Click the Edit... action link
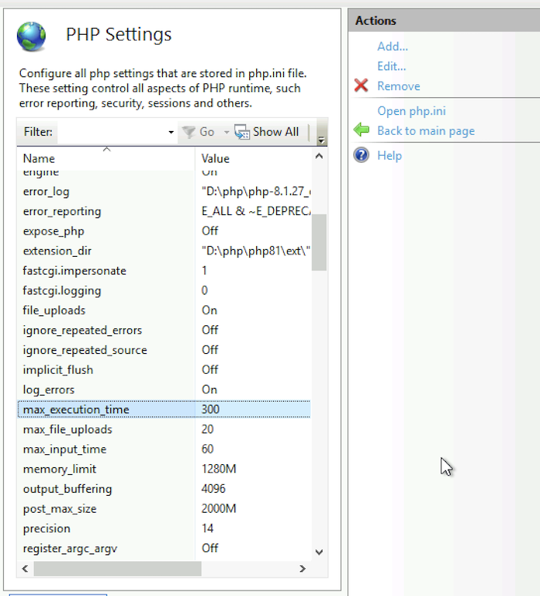540x596 pixels. click(x=391, y=66)
